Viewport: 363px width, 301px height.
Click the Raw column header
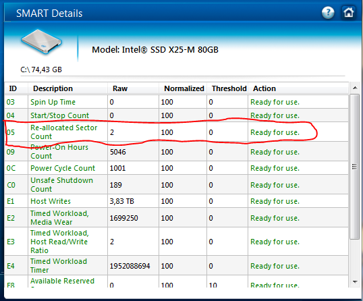[x=120, y=88]
